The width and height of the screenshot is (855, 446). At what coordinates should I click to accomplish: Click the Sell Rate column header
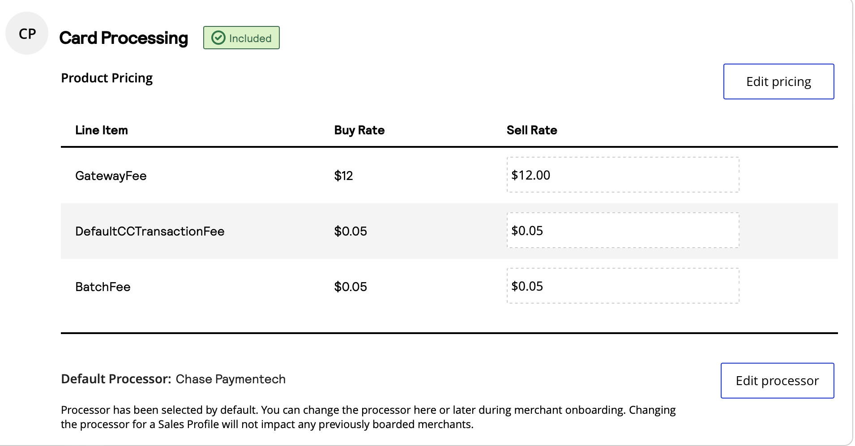coord(532,130)
